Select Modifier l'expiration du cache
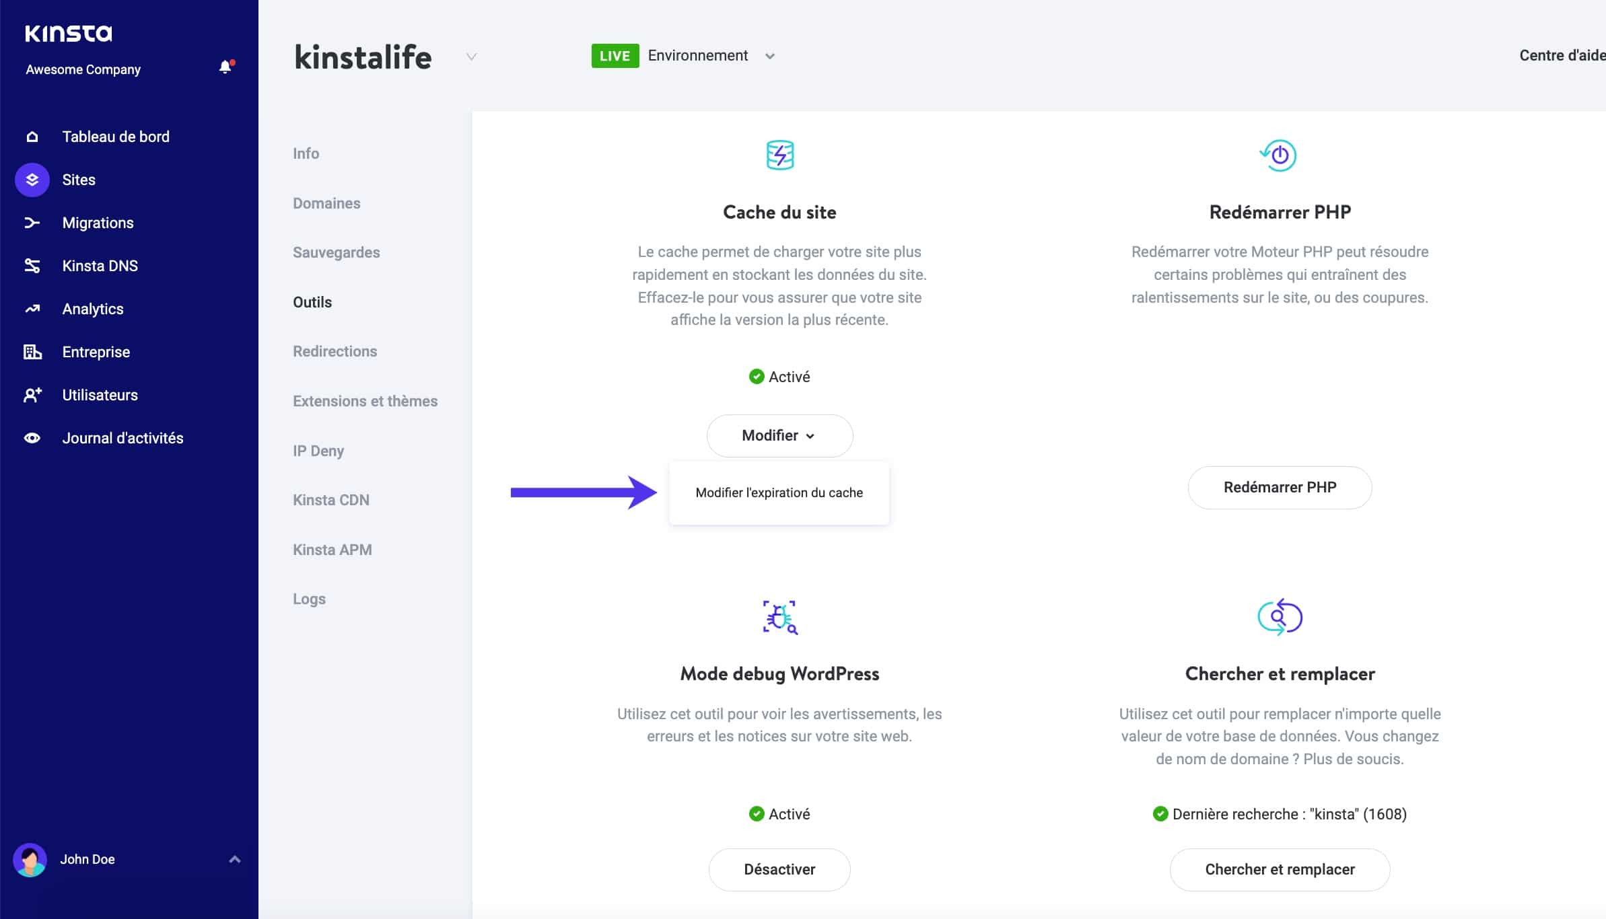Screen dimensions: 1606x919 779,492
